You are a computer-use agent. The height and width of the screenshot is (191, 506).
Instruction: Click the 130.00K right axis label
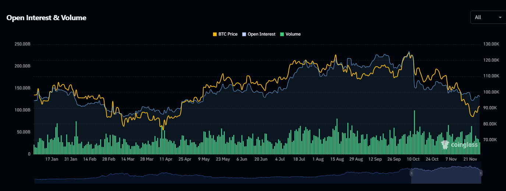pyautogui.click(x=491, y=44)
